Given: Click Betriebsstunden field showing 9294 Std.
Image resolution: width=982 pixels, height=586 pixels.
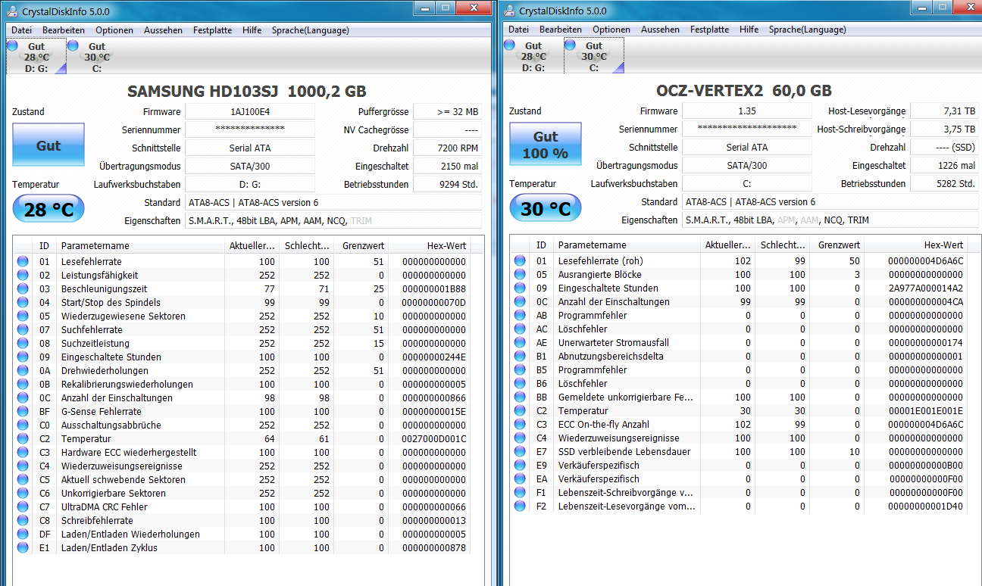Looking at the screenshot, I should (447, 185).
